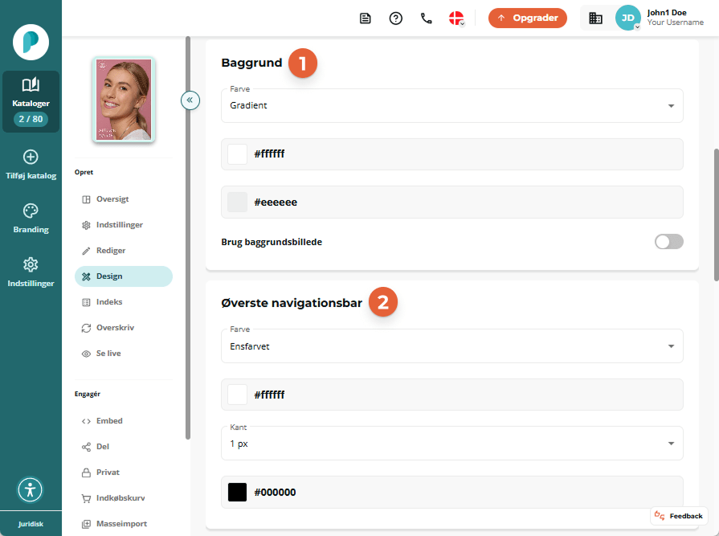Click the #eeeeee hex value field
This screenshot has height=536, width=719.
coord(452,203)
